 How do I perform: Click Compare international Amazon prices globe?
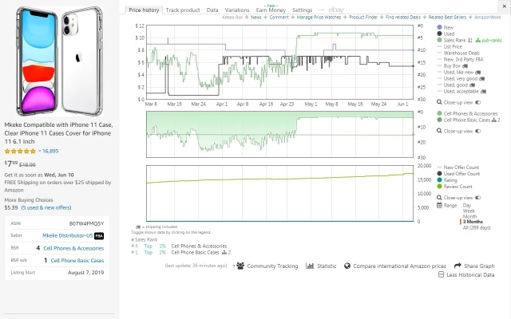click(347, 266)
